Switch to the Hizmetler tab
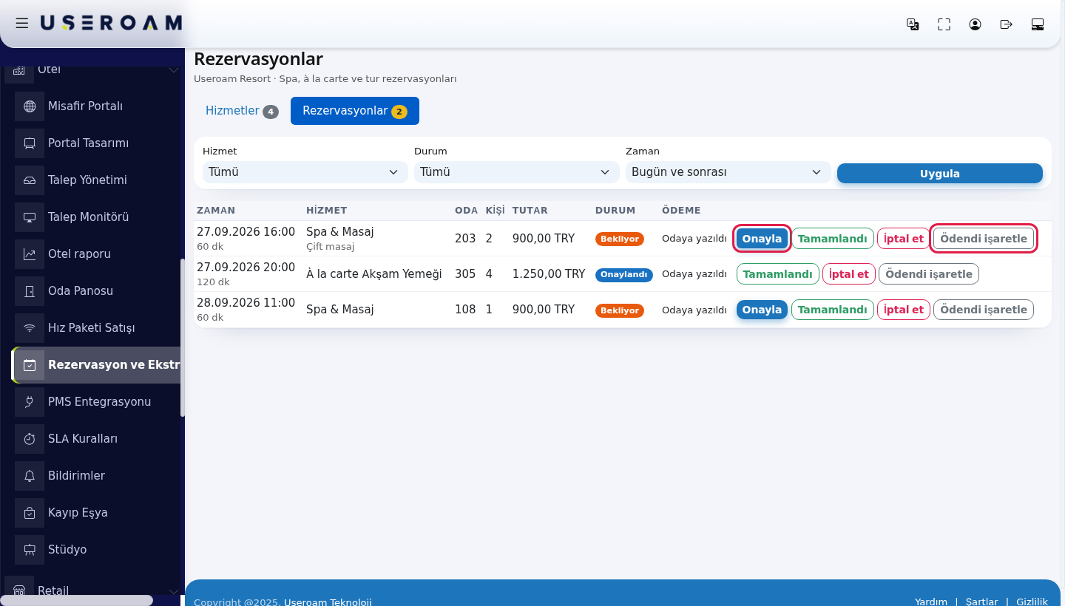 [x=242, y=111]
